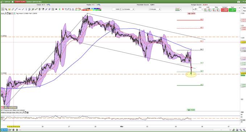Click the trash icon to delete objects
The width and height of the screenshot is (246, 132).
point(39,9)
